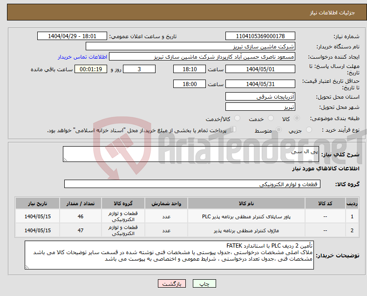Click the تاریخ نیاز column header

point(37,203)
